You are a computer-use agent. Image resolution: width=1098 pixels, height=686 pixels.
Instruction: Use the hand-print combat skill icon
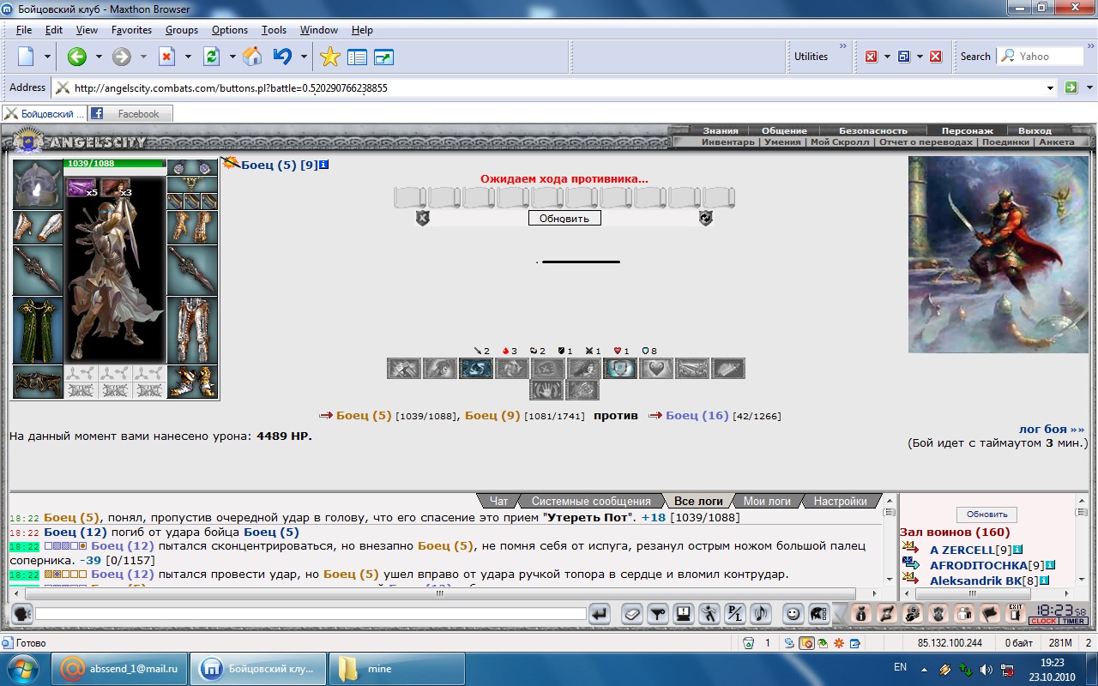546,390
